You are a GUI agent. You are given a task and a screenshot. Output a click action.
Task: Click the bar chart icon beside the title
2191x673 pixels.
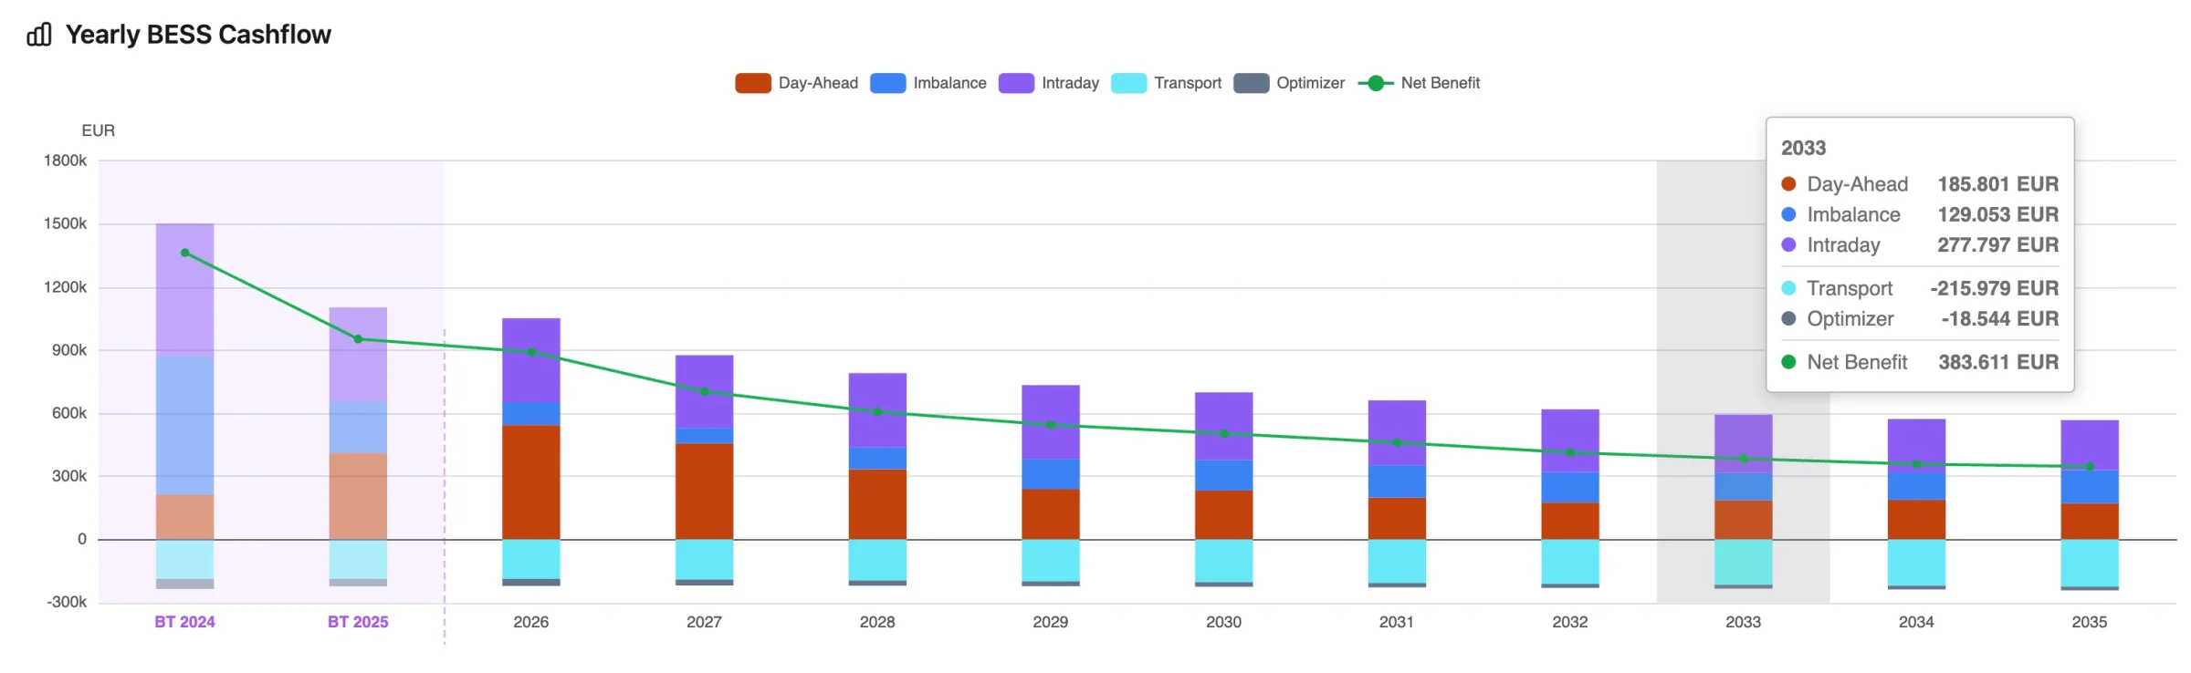39,35
